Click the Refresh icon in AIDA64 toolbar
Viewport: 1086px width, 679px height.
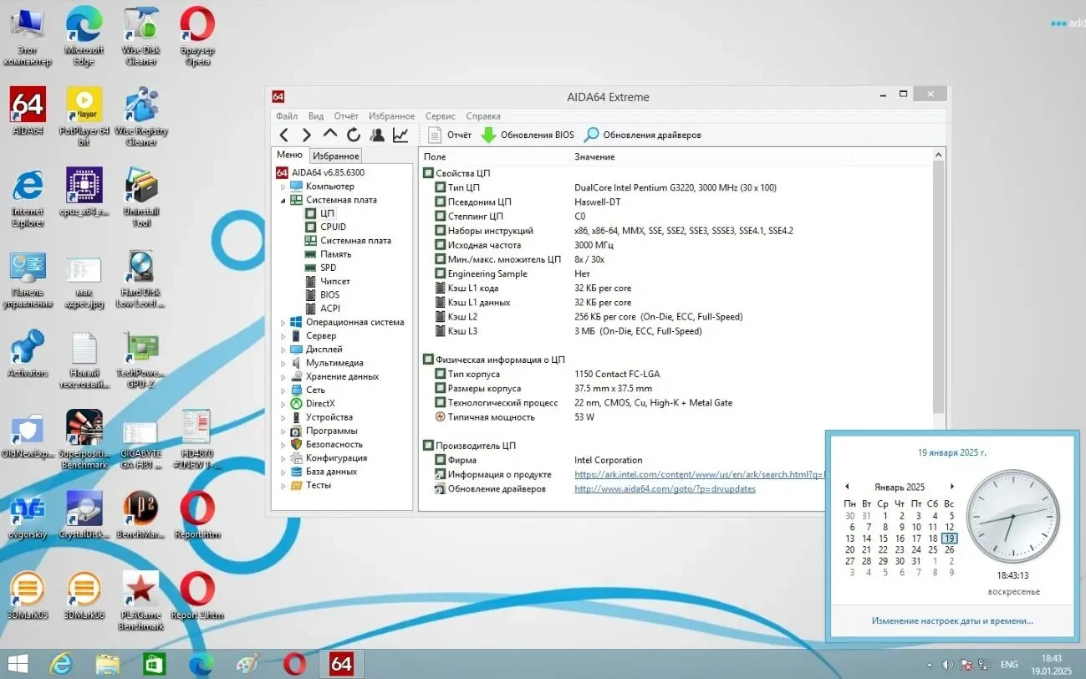[x=354, y=135]
